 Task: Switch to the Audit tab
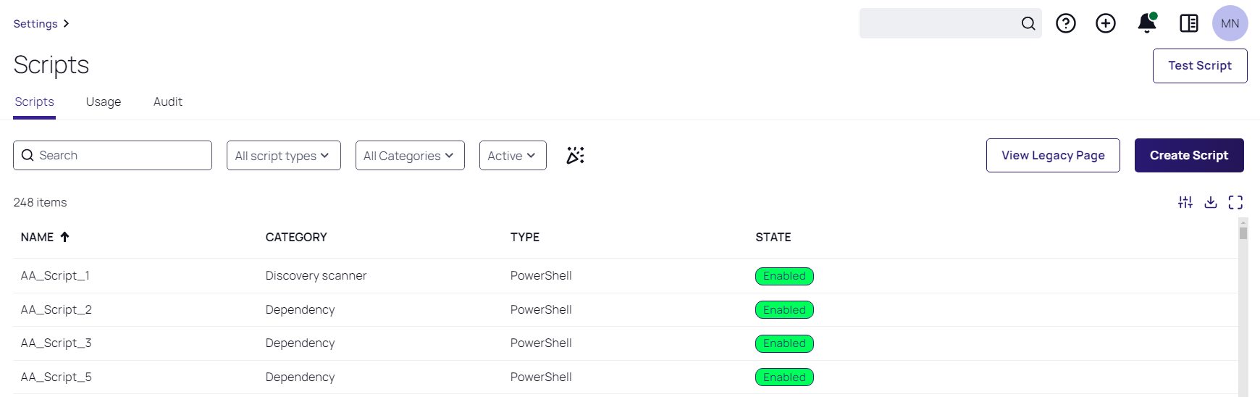[168, 102]
